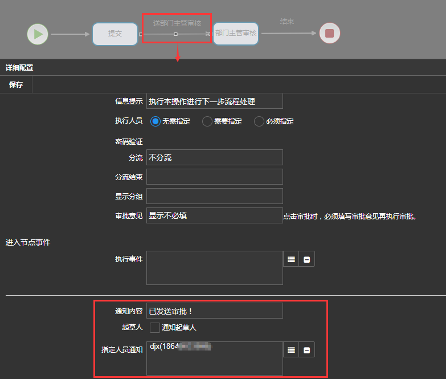Click the 信息提示 text field
The height and width of the screenshot is (379, 446).
pyautogui.click(x=214, y=101)
